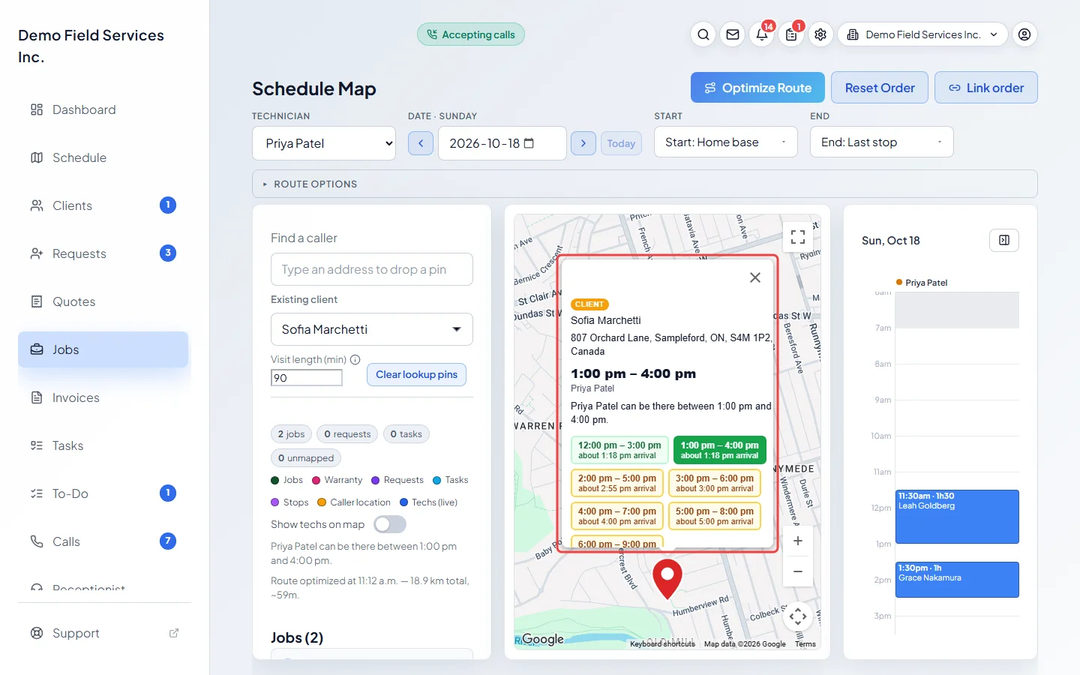Viewport: 1080px width, 675px height.
Task: Open Calls in the sidebar
Action: point(103,541)
